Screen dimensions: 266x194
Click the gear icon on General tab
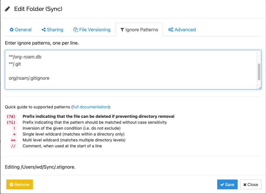12,30
